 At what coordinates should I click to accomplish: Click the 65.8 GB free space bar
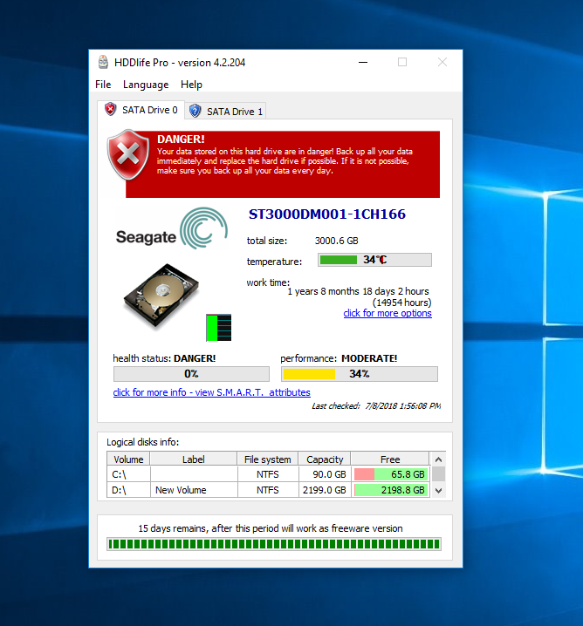[x=391, y=474]
